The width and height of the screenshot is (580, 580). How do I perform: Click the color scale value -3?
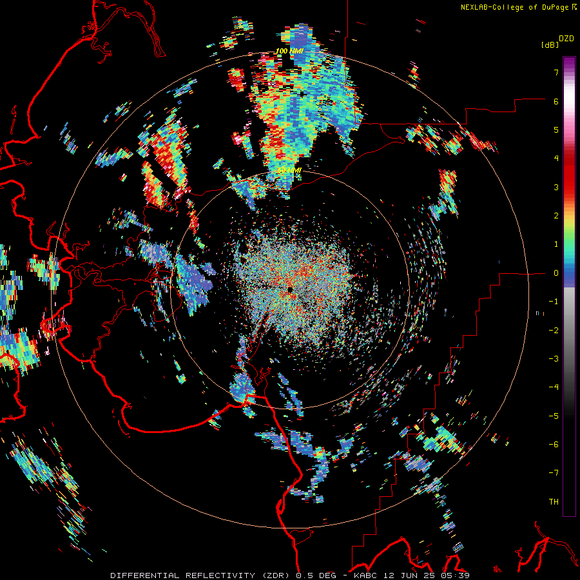(554, 359)
